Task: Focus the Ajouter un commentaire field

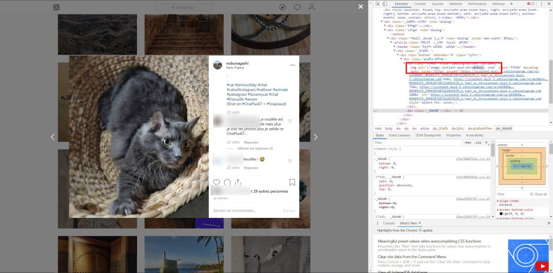Action: (x=246, y=211)
